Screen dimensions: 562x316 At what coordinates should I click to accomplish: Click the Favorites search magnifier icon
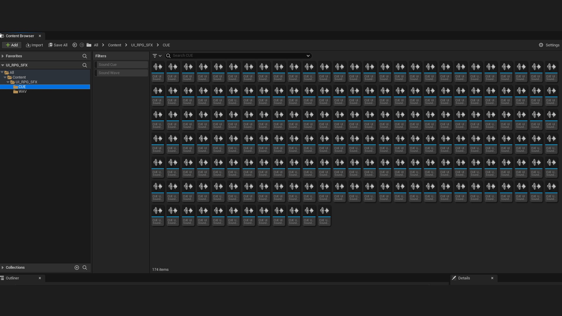[x=85, y=56]
